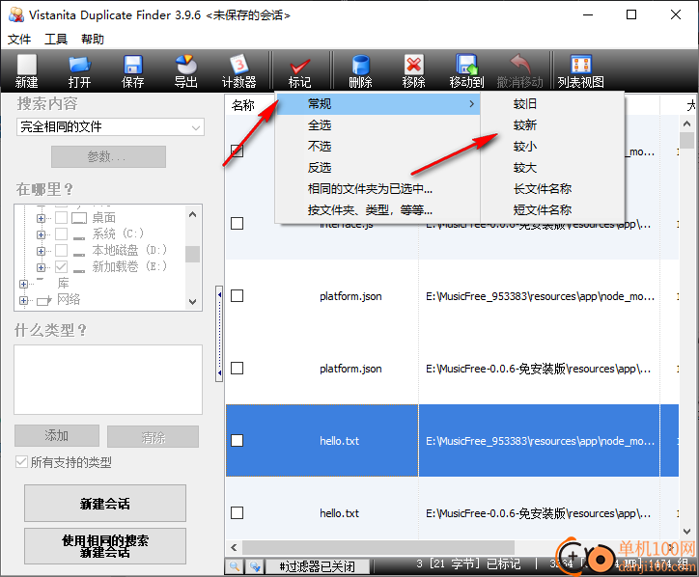Open a session with the 打开 toolbar icon
This screenshot has width=699, height=577.
click(x=79, y=71)
